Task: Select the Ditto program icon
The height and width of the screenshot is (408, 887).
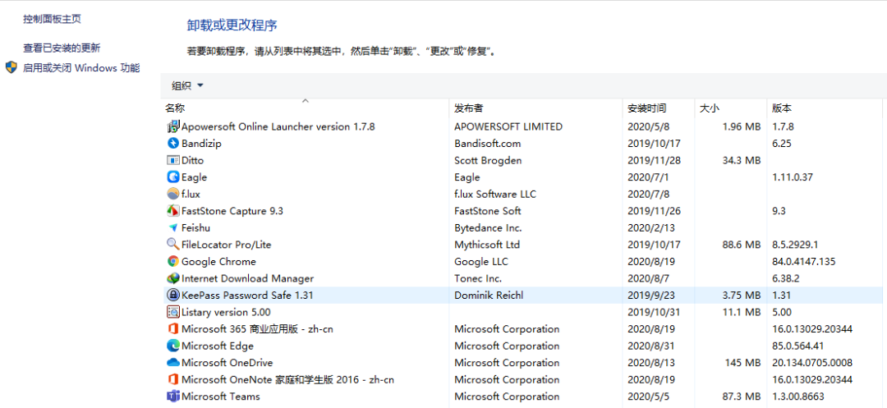Action: coord(173,160)
